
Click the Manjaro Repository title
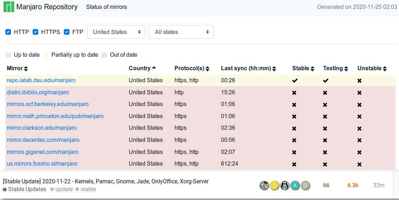click(x=47, y=7)
